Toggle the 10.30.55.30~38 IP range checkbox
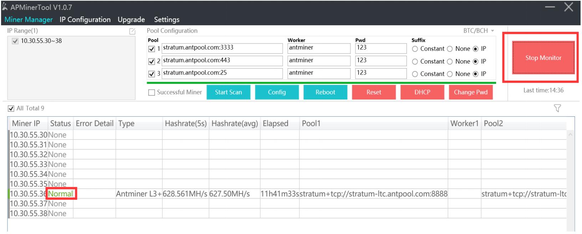This screenshot has height=234, width=582. (x=15, y=41)
